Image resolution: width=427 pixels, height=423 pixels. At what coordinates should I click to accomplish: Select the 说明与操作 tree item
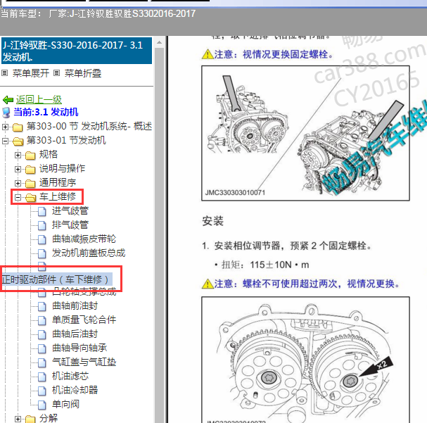tap(62, 169)
